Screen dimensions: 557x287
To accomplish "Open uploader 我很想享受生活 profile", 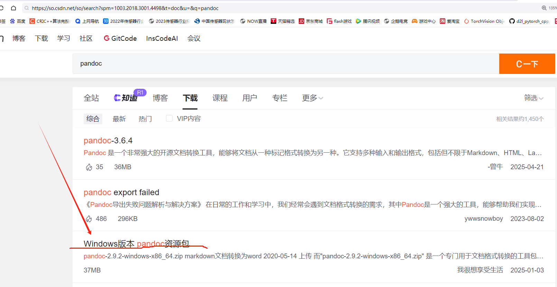I will 480,270.
